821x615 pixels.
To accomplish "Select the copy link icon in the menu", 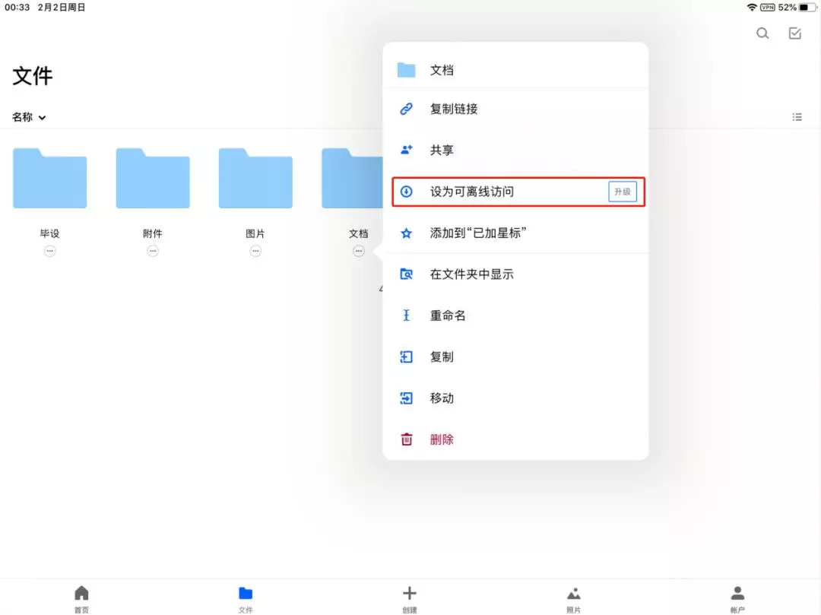I will [405, 108].
